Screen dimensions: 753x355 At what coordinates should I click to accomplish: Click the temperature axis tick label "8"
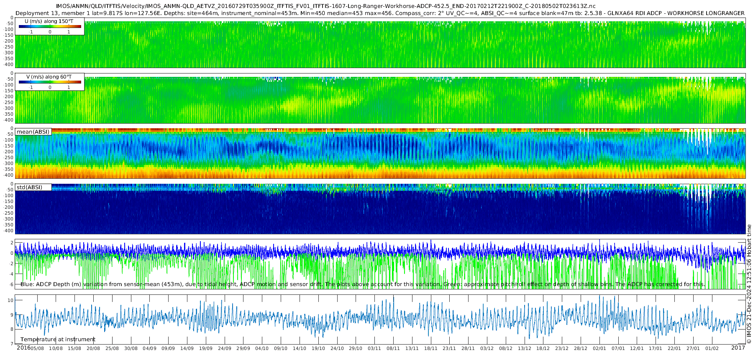pyautogui.click(x=12, y=330)
